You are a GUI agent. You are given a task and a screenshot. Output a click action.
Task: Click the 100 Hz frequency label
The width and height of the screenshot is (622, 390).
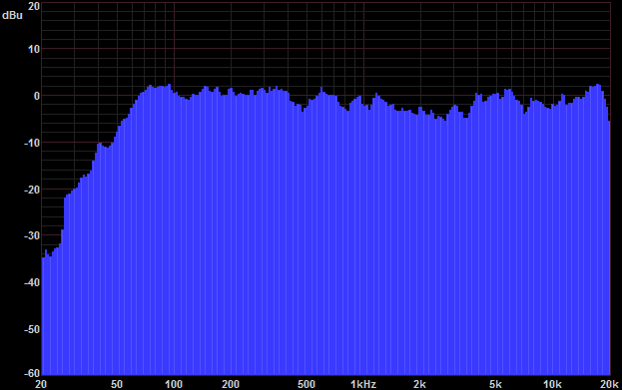pos(174,384)
